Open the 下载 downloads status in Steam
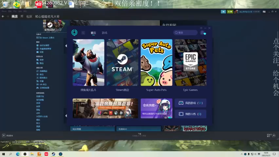Image resolution: width=279 pixels, height=157 pixels. [139, 135]
